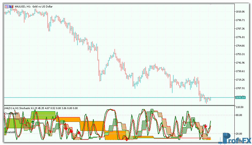The width and height of the screenshot is (252, 145).
Task: Click the 1776.01 price axis label
Action: pos(240,37)
